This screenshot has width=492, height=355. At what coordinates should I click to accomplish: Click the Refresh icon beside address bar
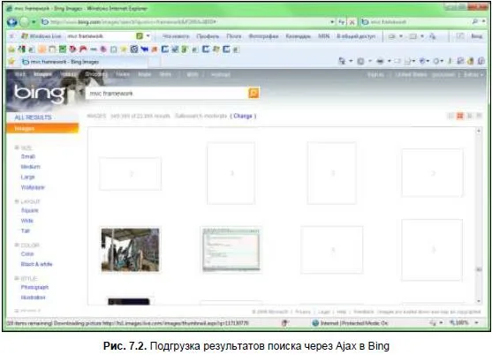pos(342,22)
